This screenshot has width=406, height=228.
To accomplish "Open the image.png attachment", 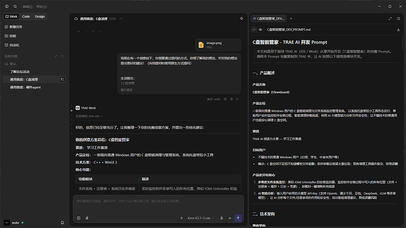I will pos(218,45).
